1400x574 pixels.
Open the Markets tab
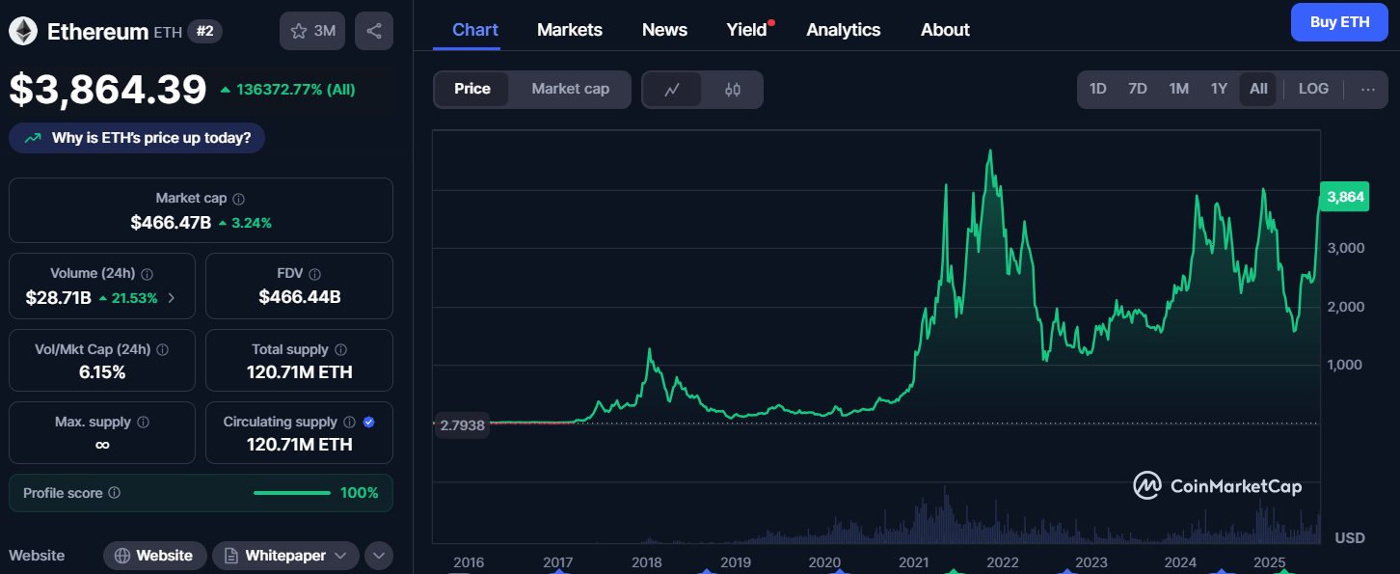tap(569, 30)
